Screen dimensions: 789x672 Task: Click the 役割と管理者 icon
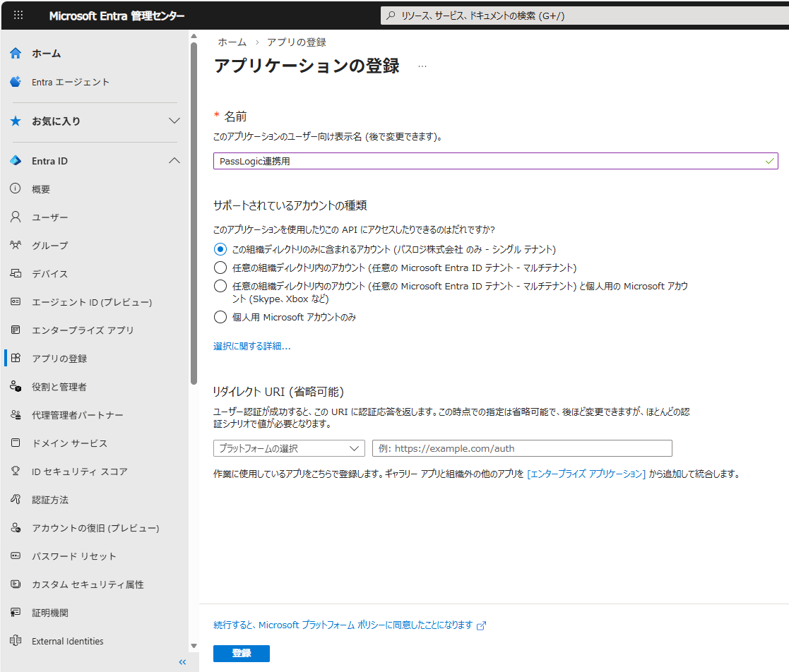(16, 386)
